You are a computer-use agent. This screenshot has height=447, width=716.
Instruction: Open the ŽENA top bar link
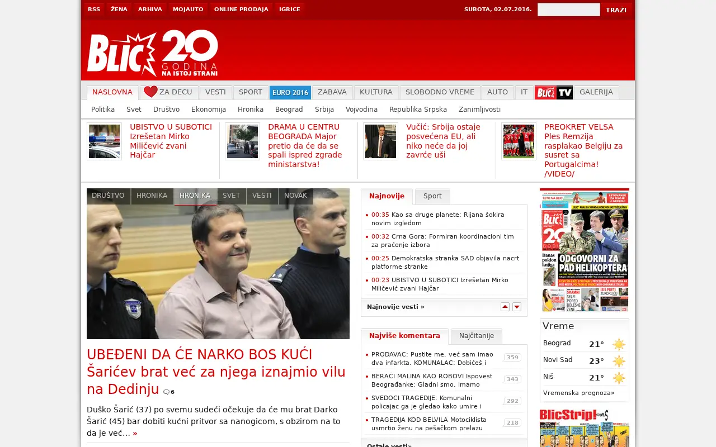click(x=119, y=9)
